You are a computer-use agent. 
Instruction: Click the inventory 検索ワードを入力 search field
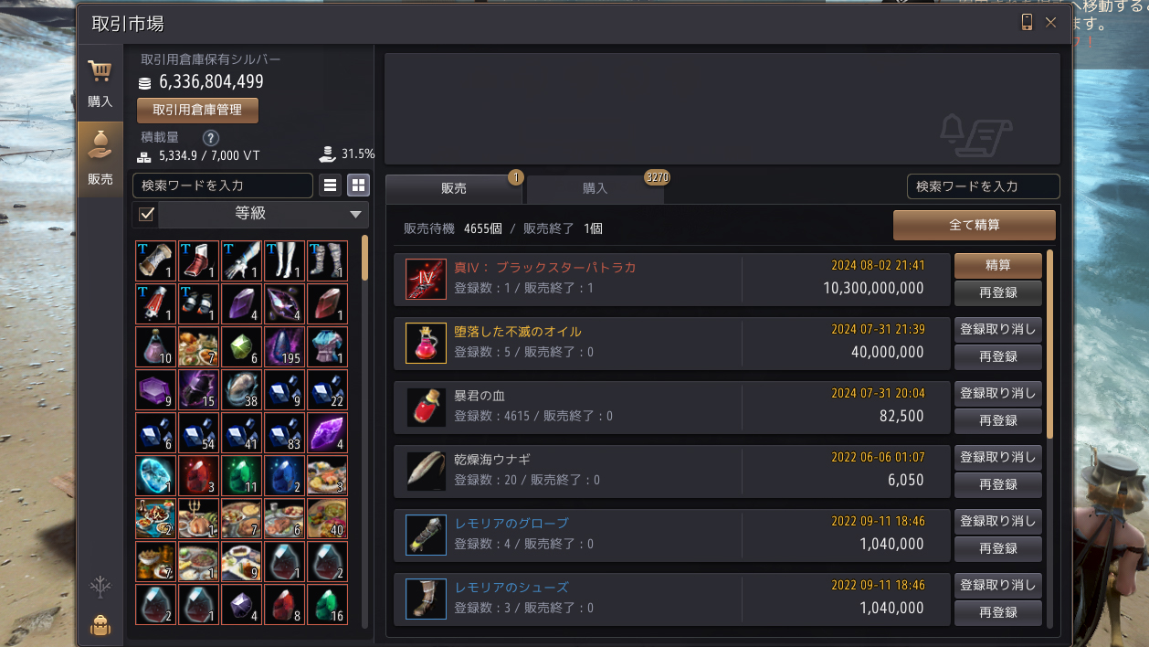pos(223,186)
